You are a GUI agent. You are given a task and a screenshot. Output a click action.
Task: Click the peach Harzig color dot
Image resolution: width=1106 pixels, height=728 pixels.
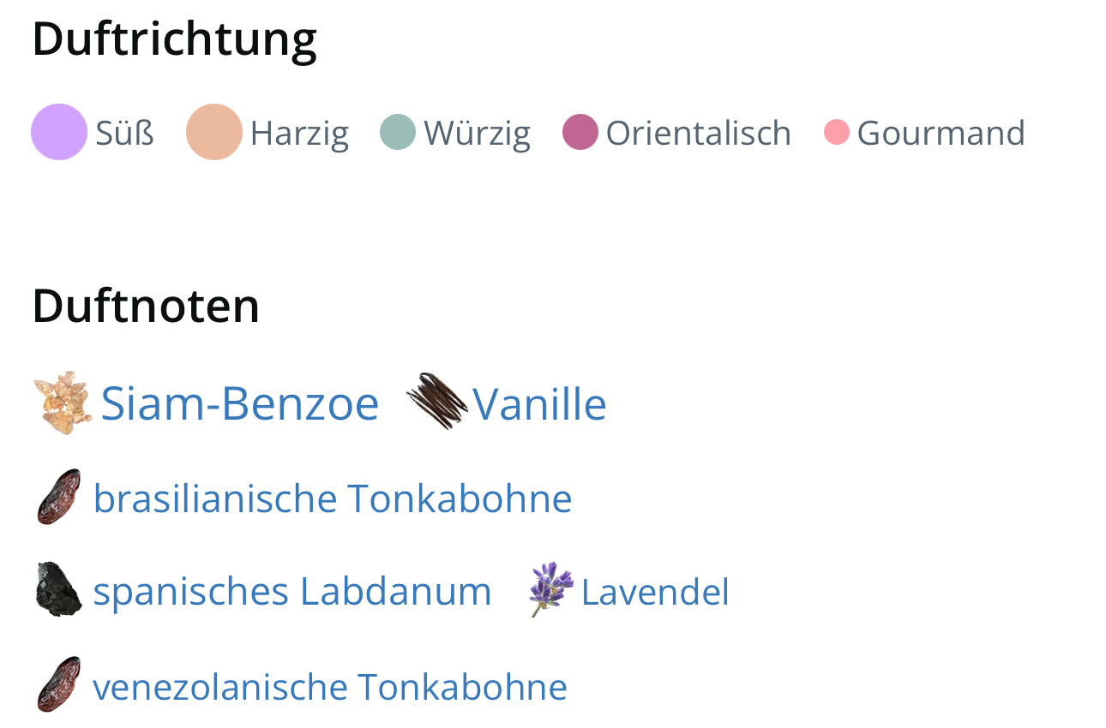coord(213,132)
